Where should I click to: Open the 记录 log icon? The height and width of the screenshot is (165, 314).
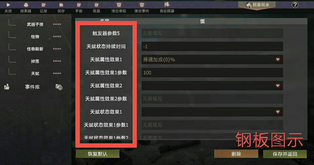click(43, 5)
